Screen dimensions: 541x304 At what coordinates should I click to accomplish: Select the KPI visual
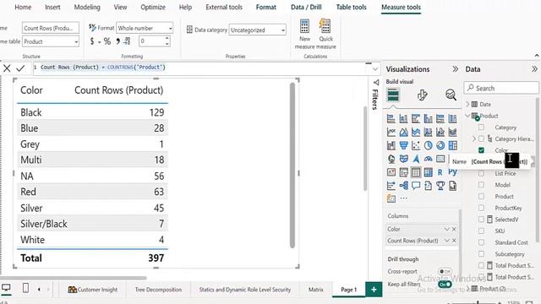coord(391,172)
